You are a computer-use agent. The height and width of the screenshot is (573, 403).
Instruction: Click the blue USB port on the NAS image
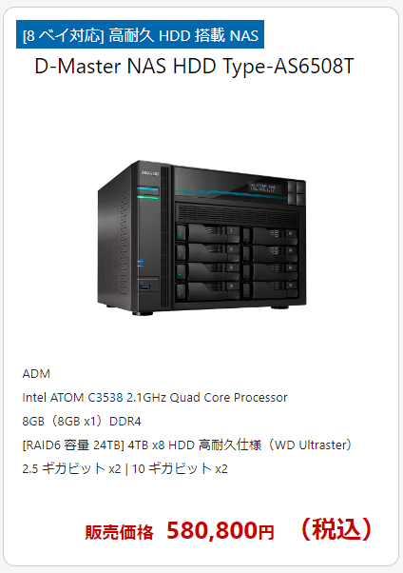(144, 286)
